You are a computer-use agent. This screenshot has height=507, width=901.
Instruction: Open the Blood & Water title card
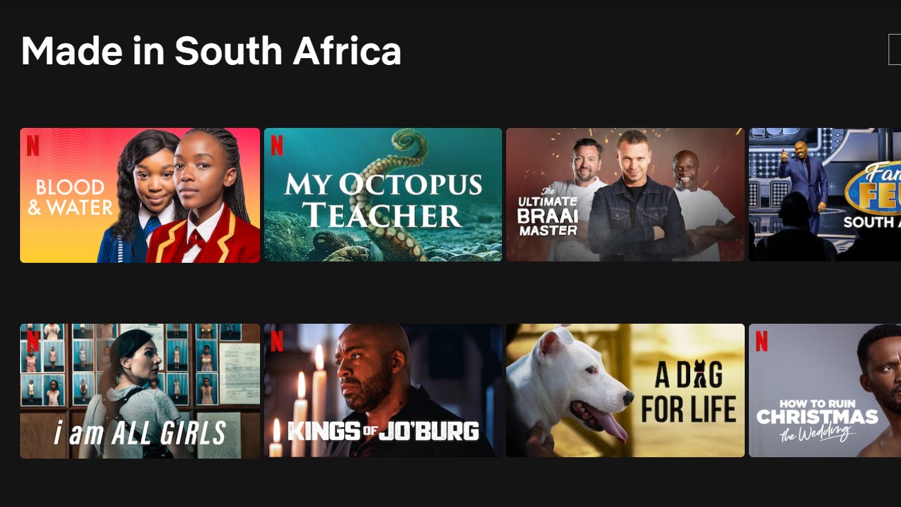(140, 195)
